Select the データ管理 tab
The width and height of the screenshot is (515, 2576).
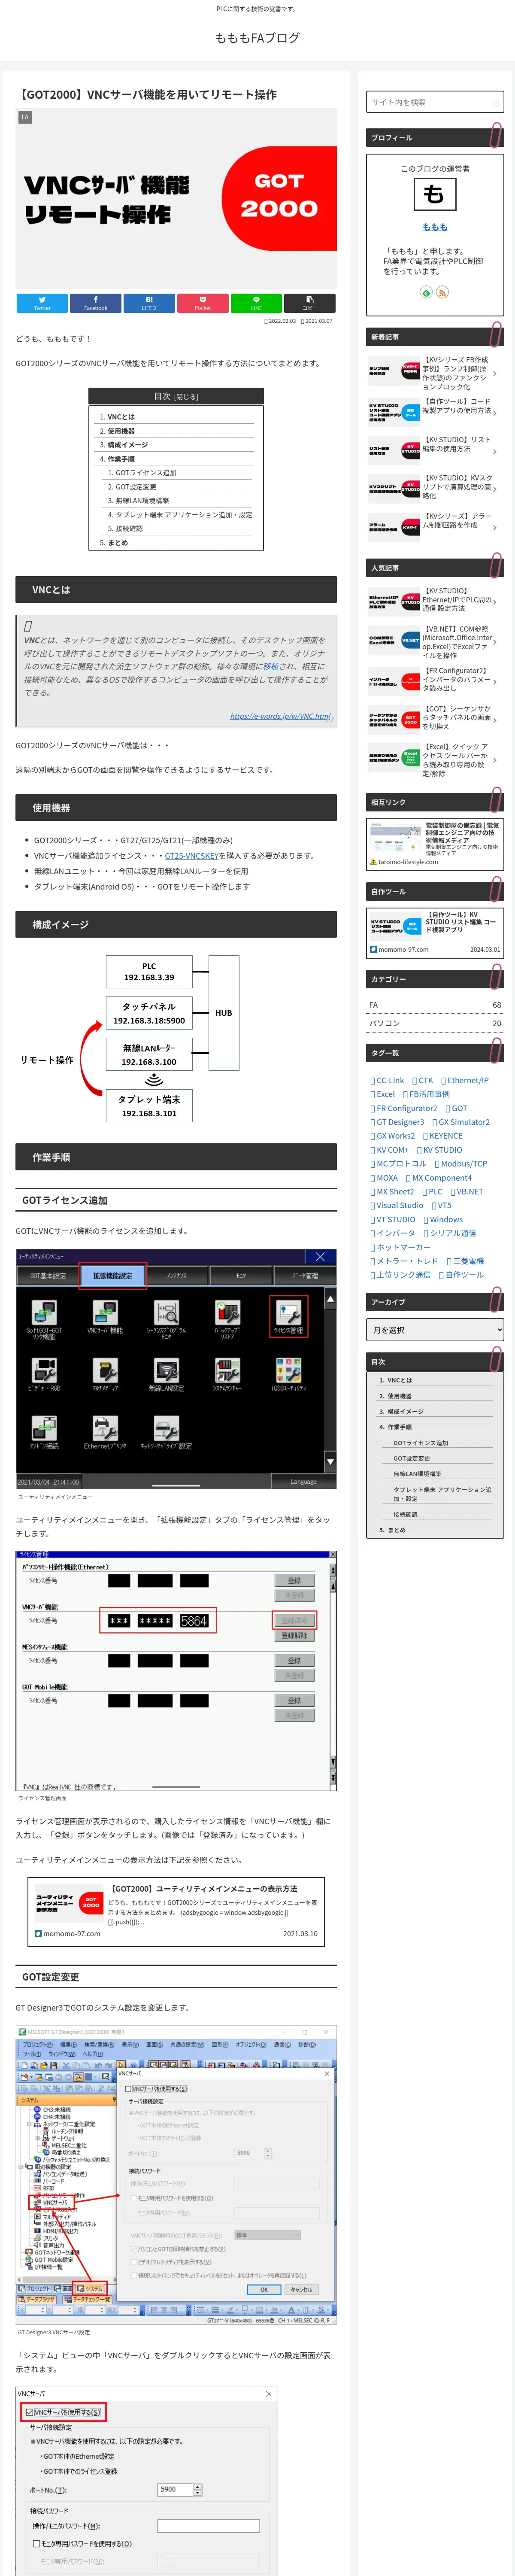305,1276
